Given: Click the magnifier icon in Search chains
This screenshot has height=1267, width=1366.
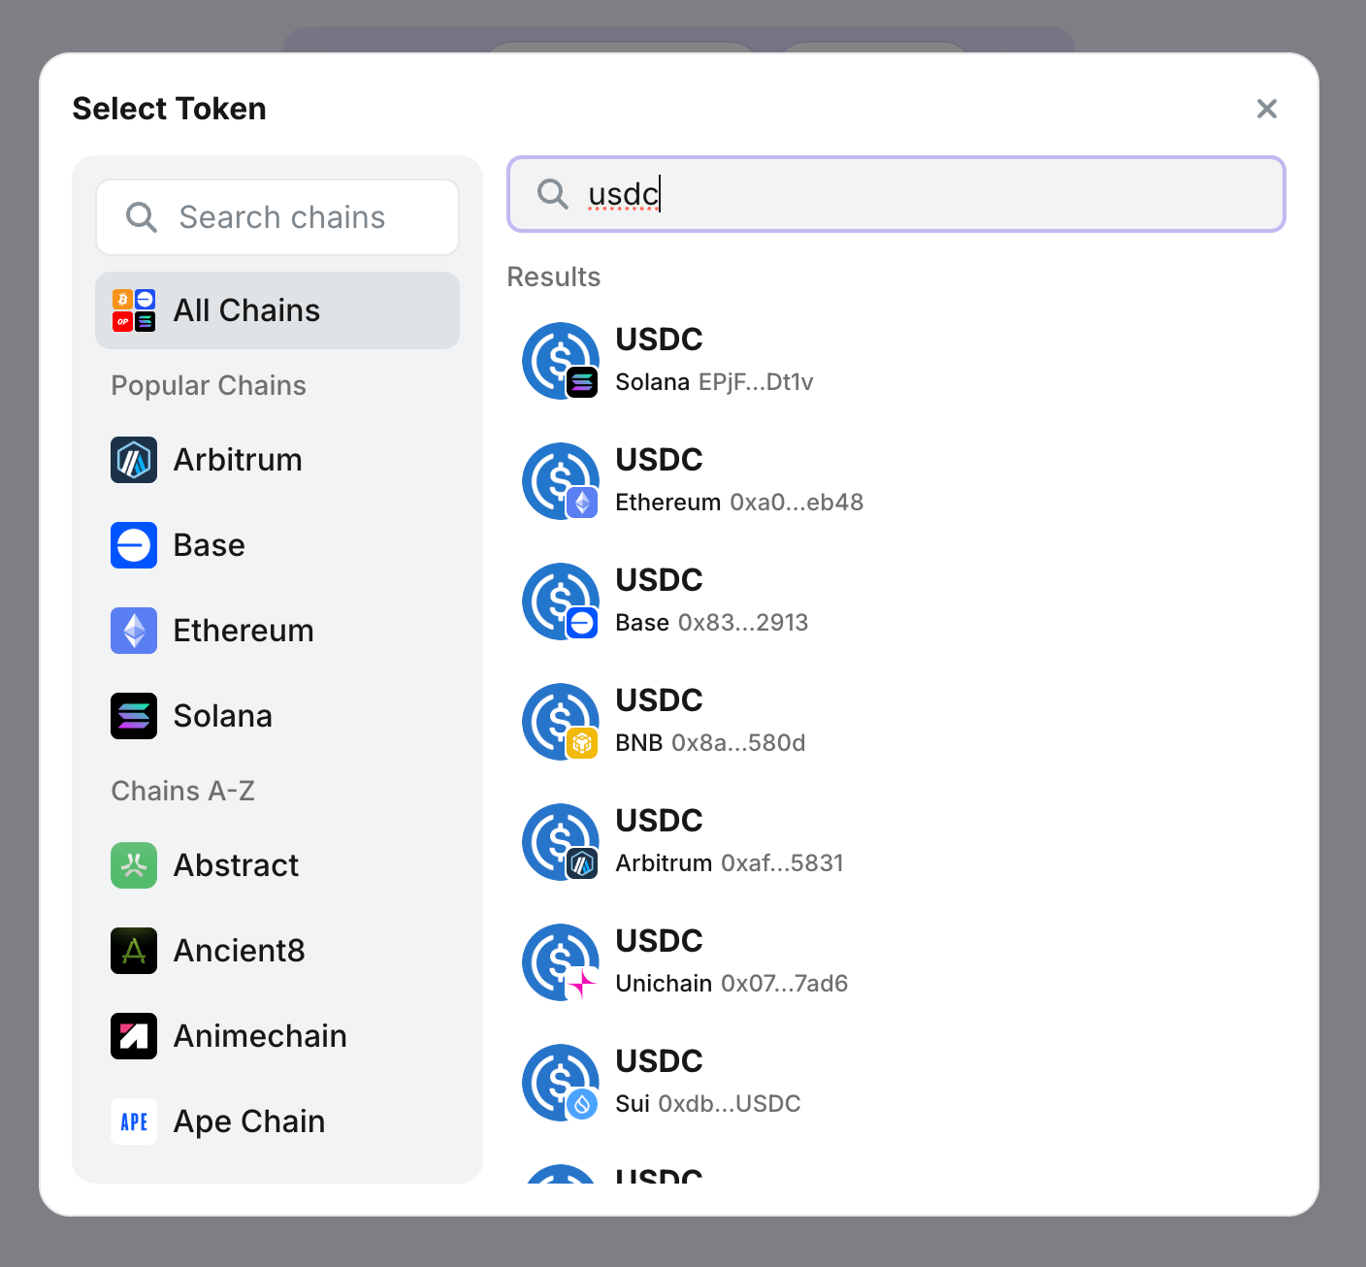Looking at the screenshot, I should click(x=142, y=217).
